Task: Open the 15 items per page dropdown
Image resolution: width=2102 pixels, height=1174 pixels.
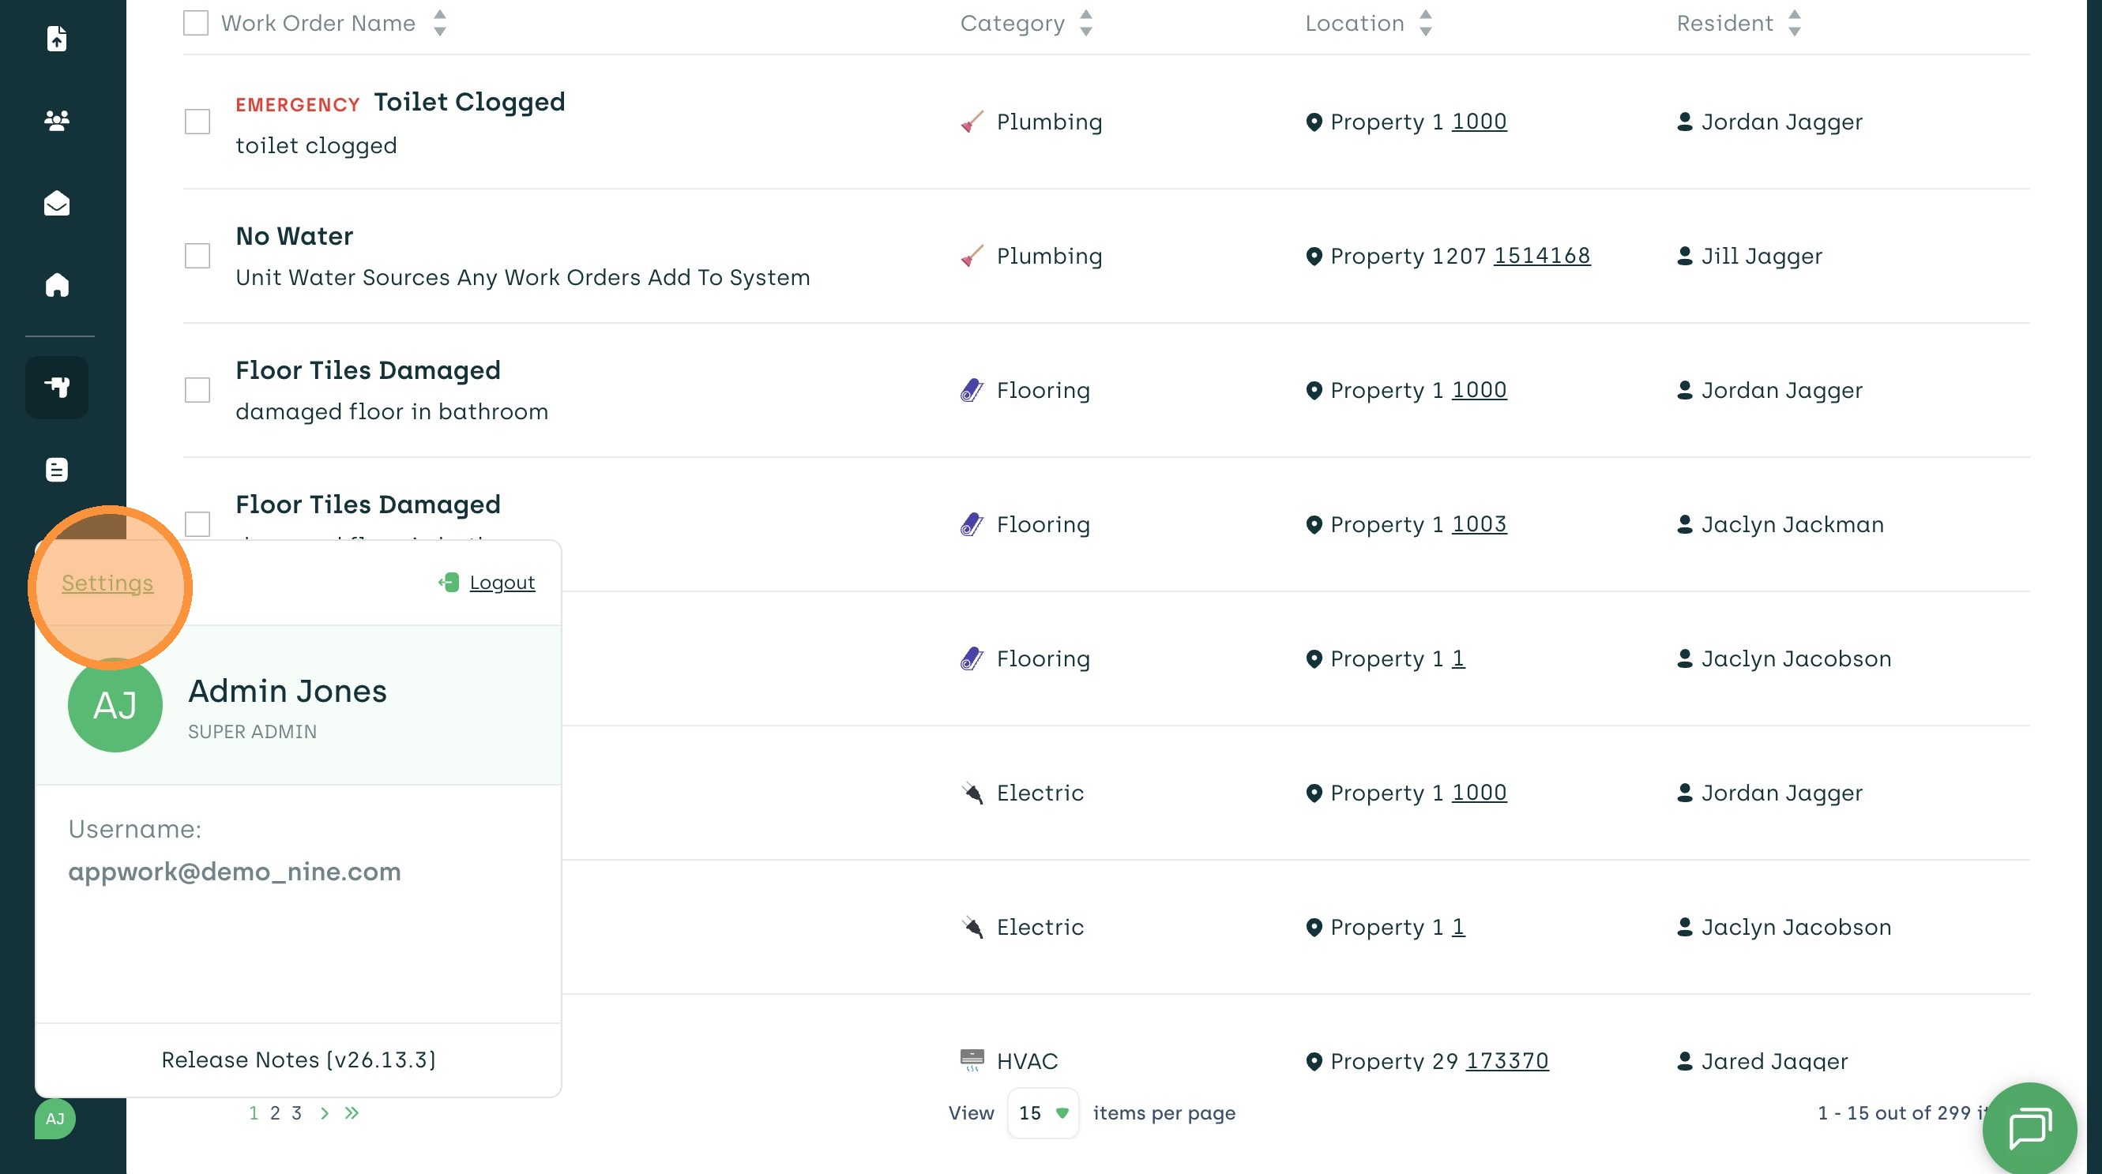Action: (1042, 1113)
